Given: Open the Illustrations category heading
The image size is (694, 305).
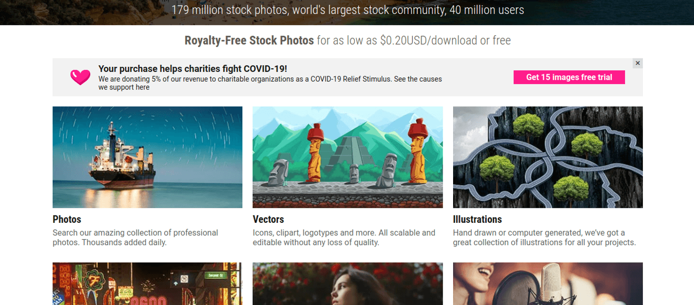Looking at the screenshot, I should [477, 219].
